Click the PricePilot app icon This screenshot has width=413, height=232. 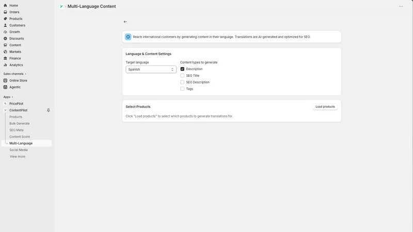(x=5, y=104)
